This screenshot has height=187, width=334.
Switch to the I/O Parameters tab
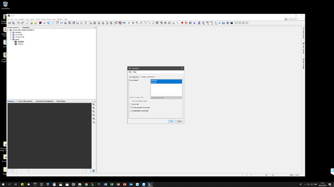[x=134, y=77]
